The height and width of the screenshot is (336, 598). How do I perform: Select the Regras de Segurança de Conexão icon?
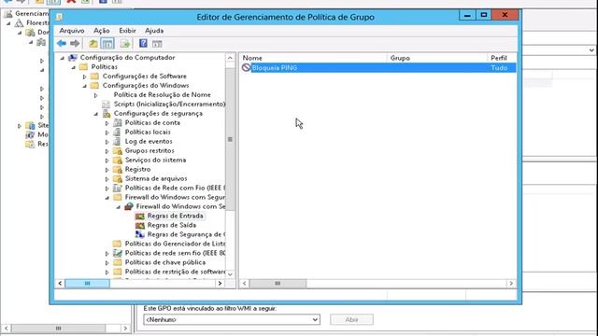click(x=140, y=234)
